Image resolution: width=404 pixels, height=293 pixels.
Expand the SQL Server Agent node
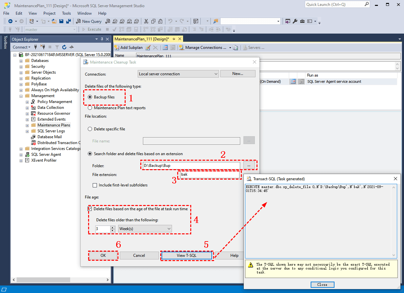click(21, 155)
